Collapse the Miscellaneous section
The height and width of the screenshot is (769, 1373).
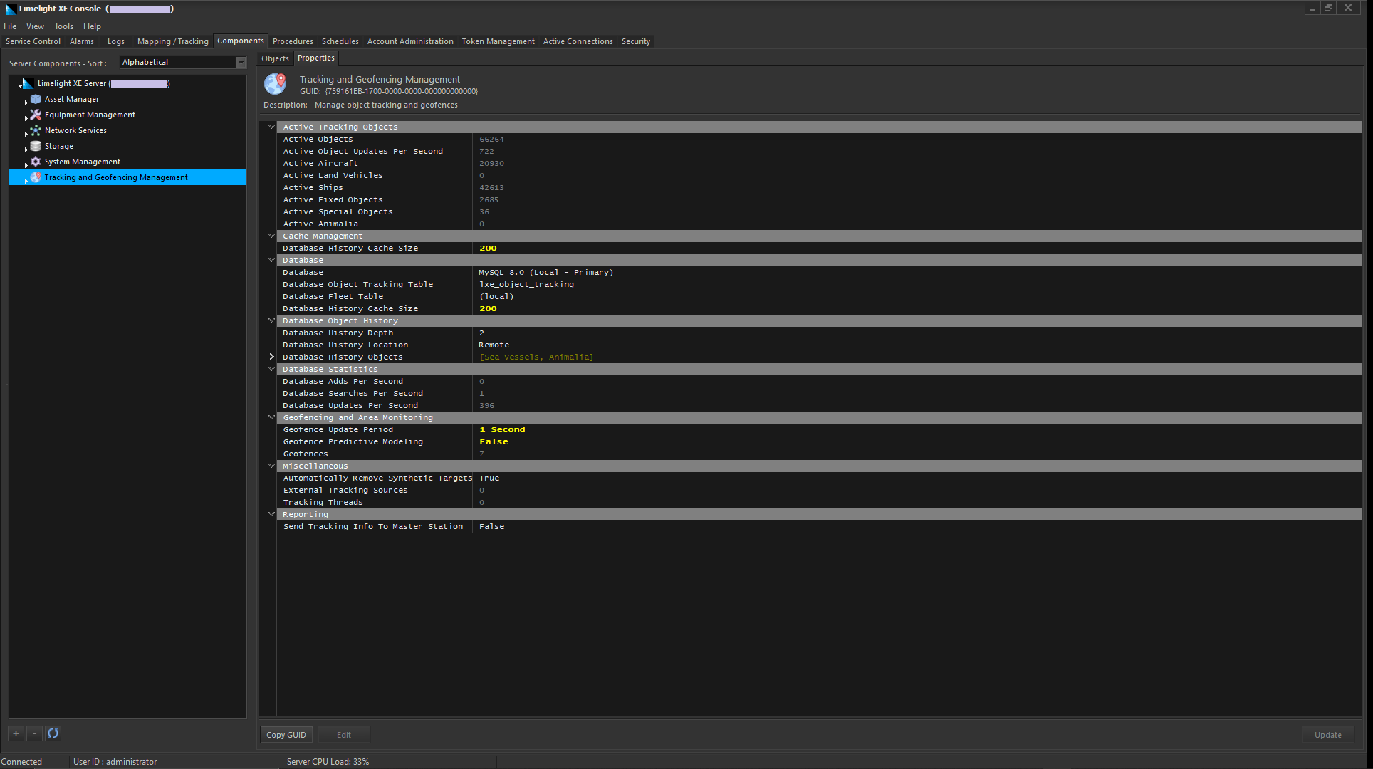pyautogui.click(x=271, y=466)
